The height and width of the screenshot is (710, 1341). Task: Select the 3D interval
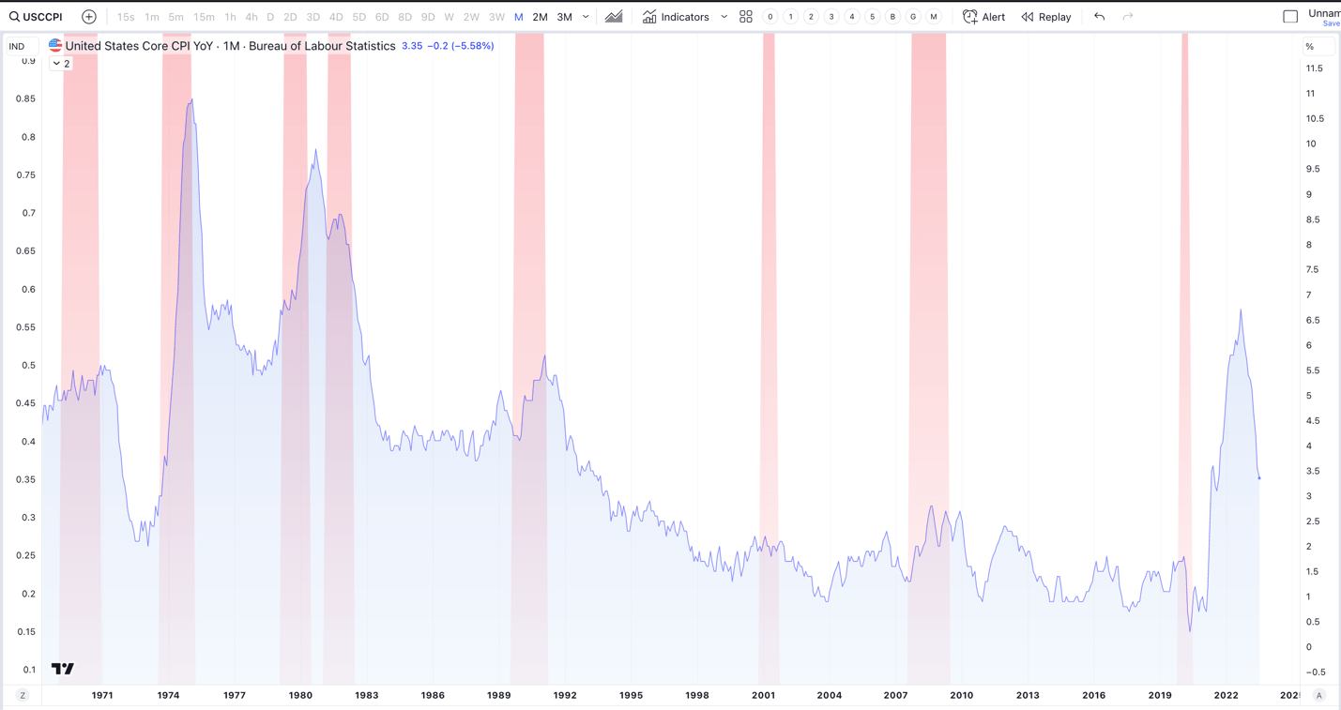click(x=313, y=17)
